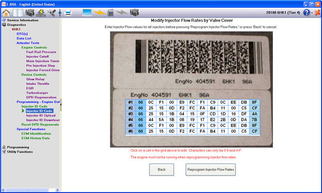Image resolution: width=322 pixels, height=193 pixels.
Task: Click the Diagnostics section icon
Action: [x=4, y=25]
